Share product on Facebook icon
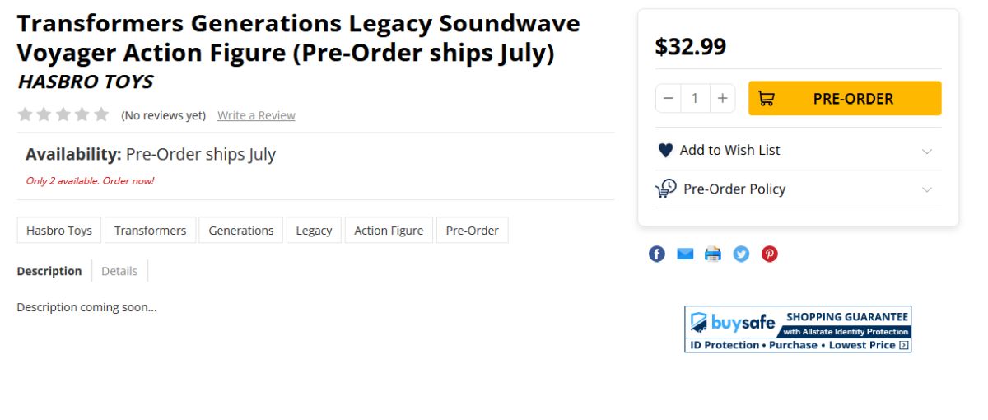Screen dimensions: 988x420 point(657,254)
